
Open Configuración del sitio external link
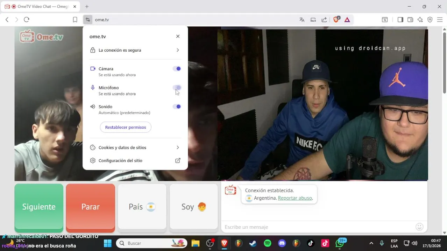(x=135, y=161)
